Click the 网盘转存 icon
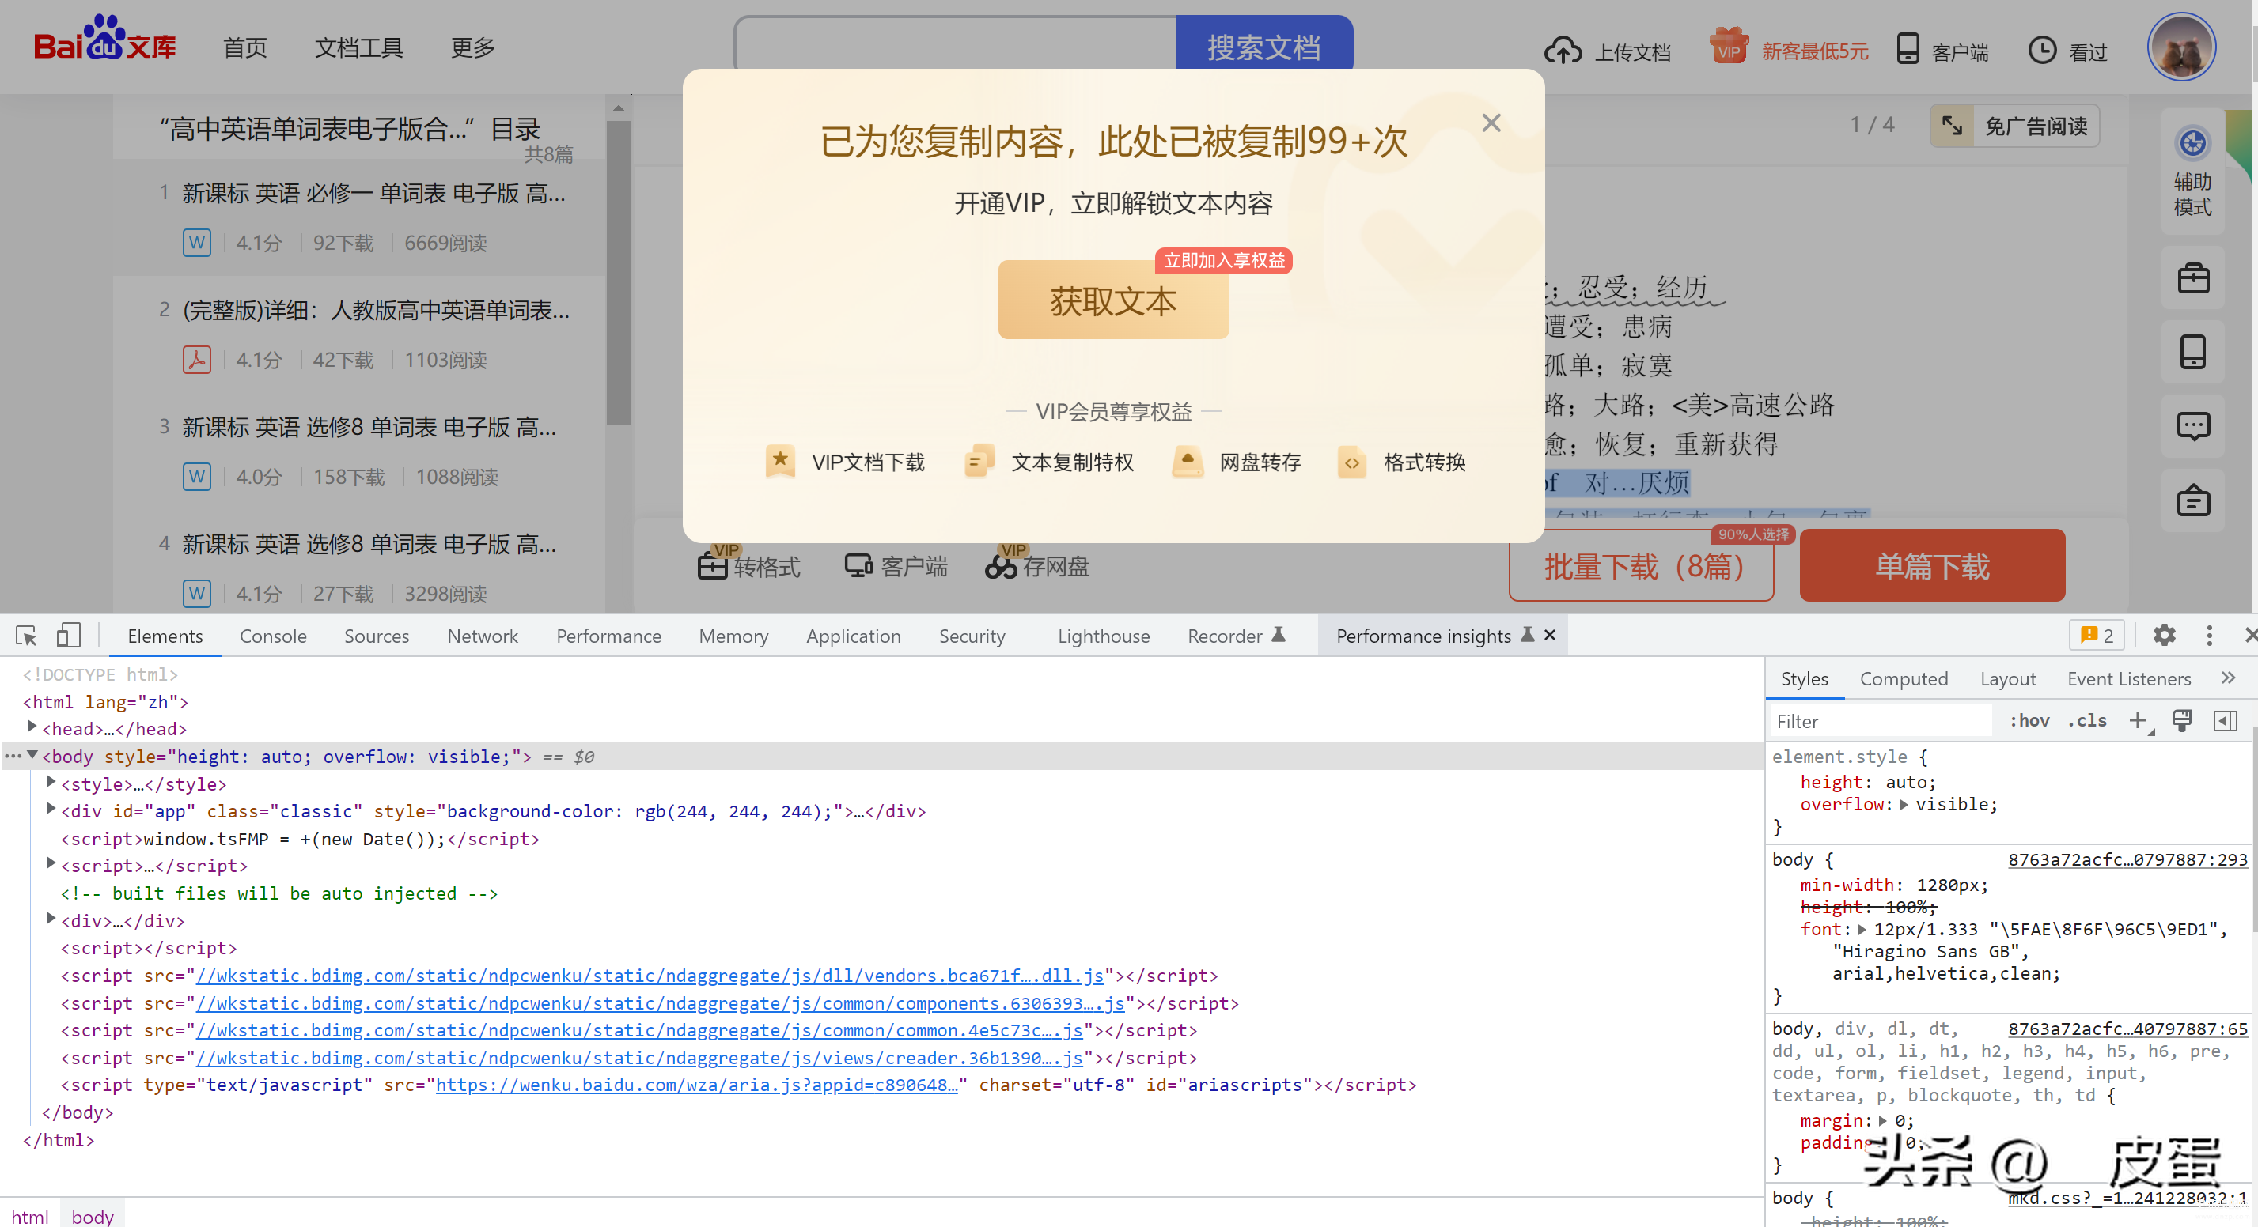This screenshot has height=1227, width=2258. click(1187, 462)
